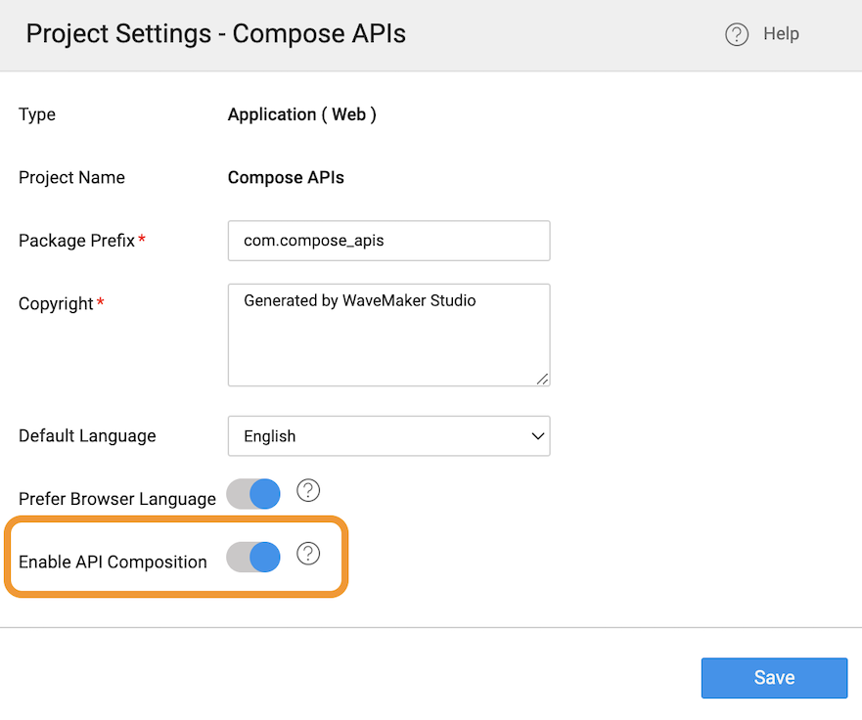Click the Default Language label
Screen dimensions: 862x720
click(87, 436)
